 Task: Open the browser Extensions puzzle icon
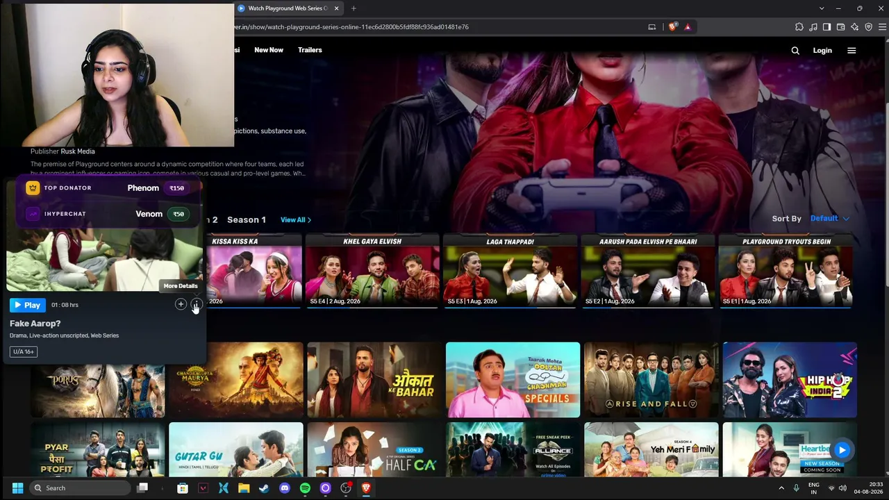[799, 27]
